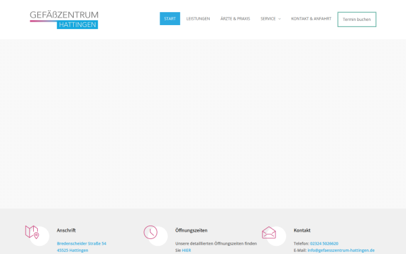Screen dimensions: 406x254
Task: Click the 45525 Hattingen link
Action: point(72,250)
